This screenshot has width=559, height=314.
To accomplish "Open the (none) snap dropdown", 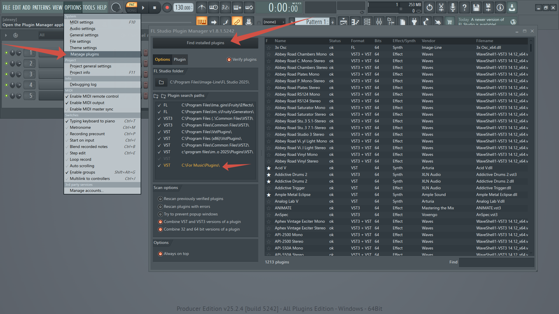I will 274,22.
